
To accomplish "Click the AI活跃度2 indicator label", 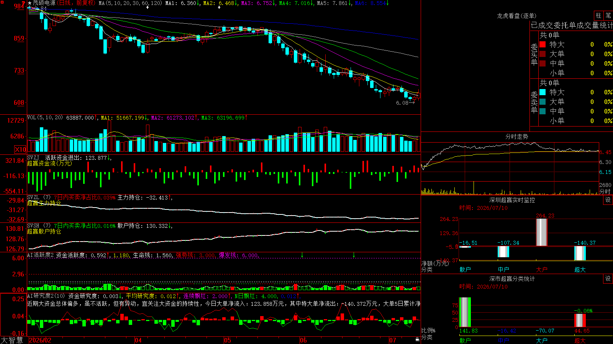I will click(41, 255).
